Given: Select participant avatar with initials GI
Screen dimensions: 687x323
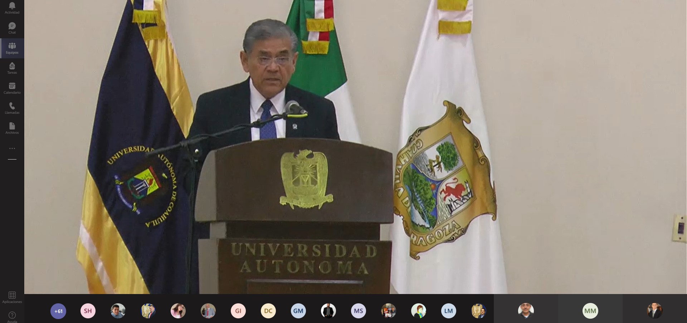Looking at the screenshot, I should (x=238, y=311).
